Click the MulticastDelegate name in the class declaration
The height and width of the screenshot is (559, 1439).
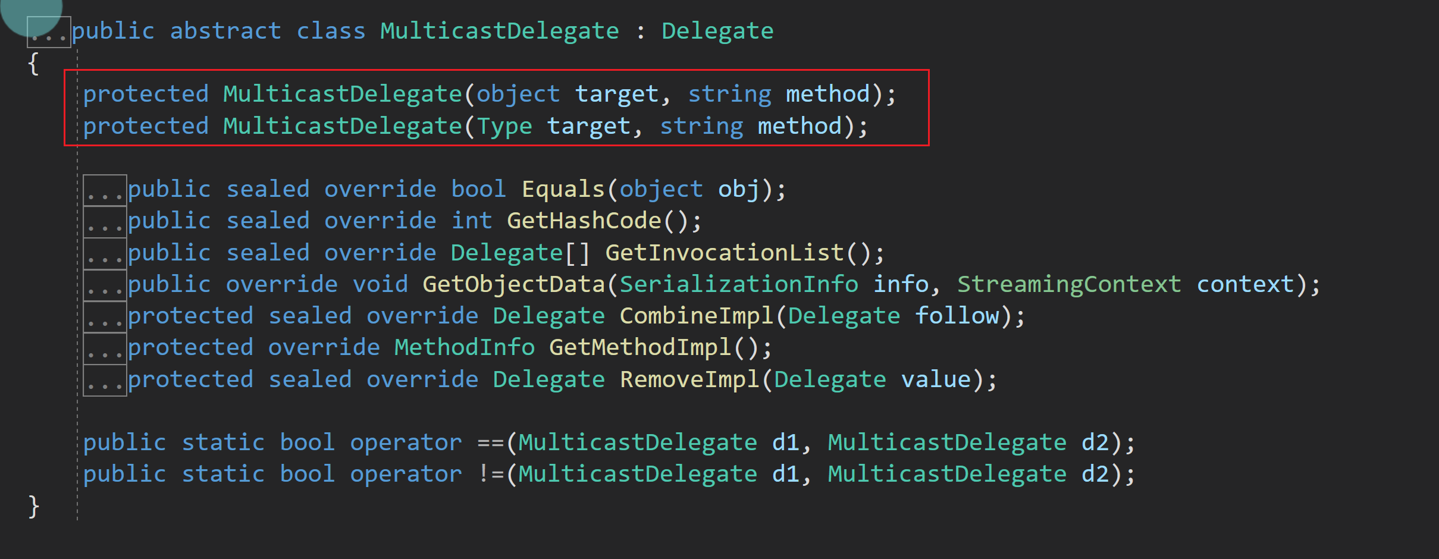point(499,31)
